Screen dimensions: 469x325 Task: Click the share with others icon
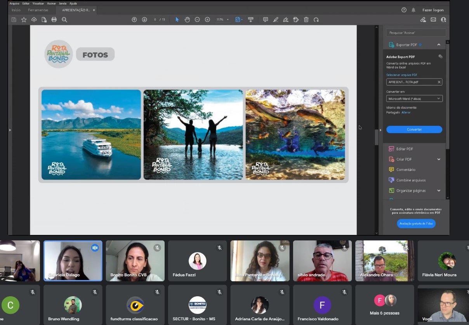pyautogui.click(x=443, y=20)
